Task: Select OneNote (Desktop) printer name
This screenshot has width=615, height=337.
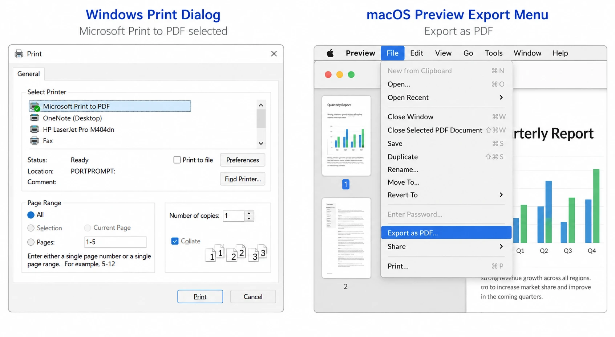Action: [72, 118]
